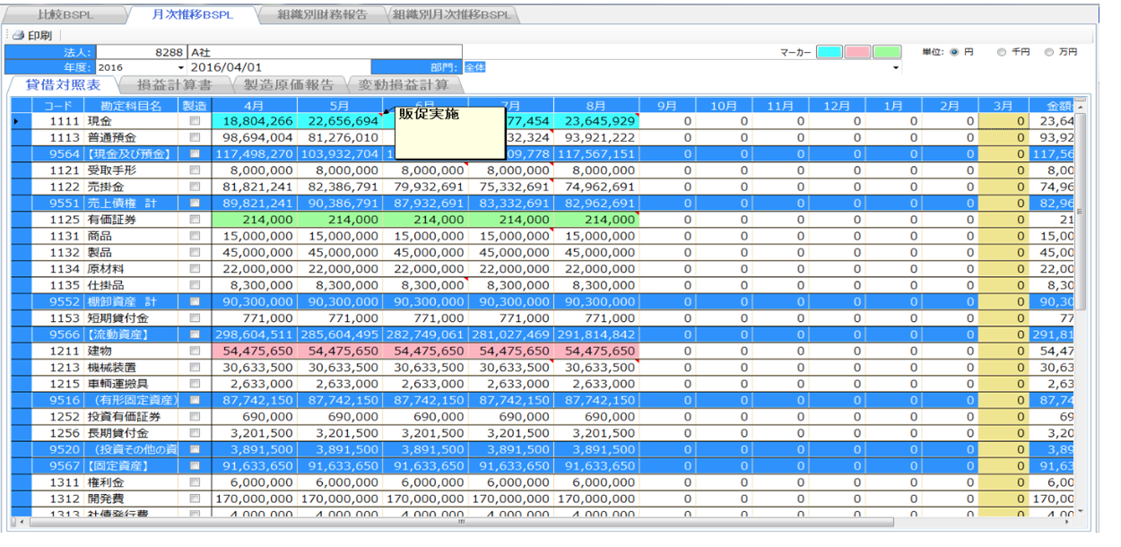
Task: Select the 千円 unit radio button
Action: 1002,53
